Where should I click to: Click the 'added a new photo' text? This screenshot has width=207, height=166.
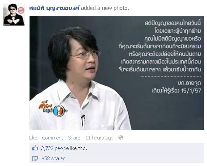point(105,8)
